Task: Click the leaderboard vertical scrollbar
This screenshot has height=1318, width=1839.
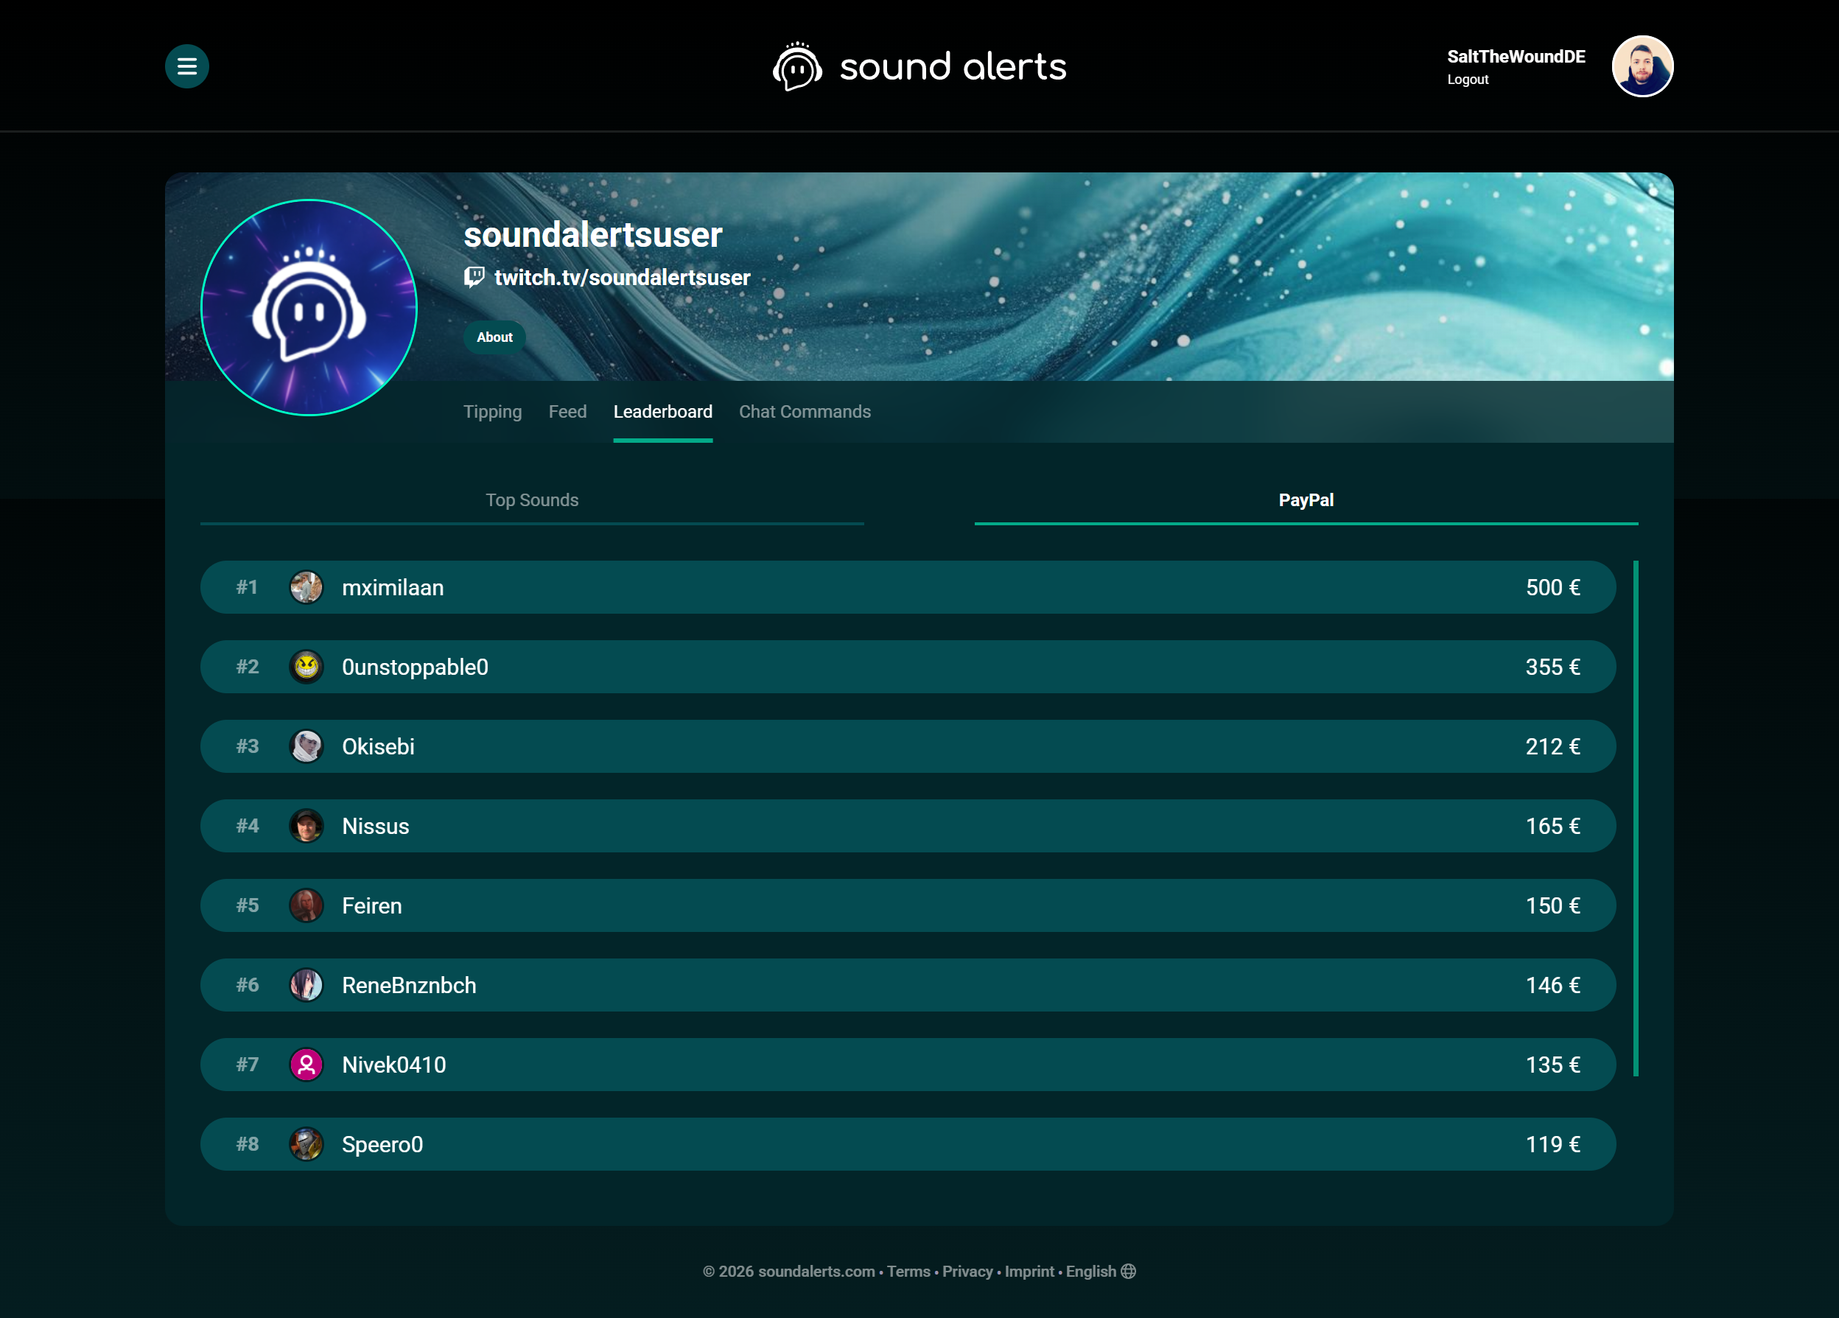Action: (x=1636, y=818)
